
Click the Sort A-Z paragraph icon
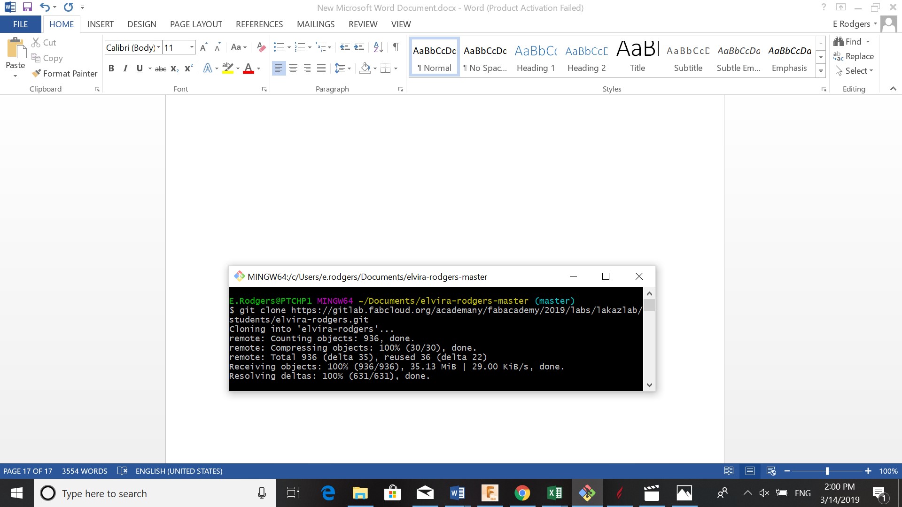378,47
